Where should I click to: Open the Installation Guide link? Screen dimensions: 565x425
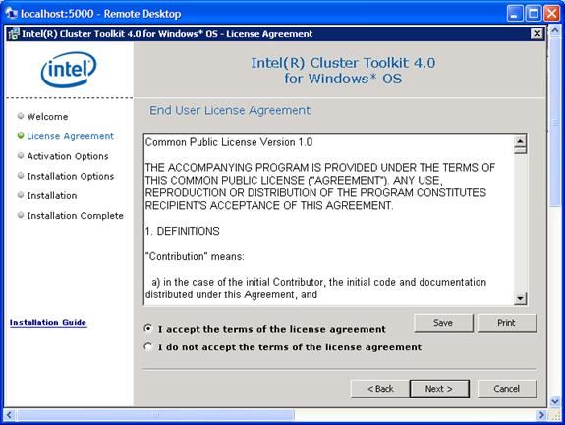point(48,323)
